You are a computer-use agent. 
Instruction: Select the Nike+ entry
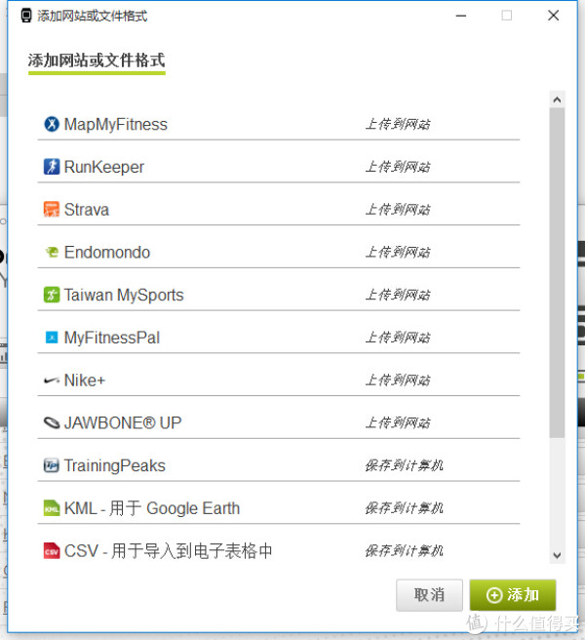(279, 380)
